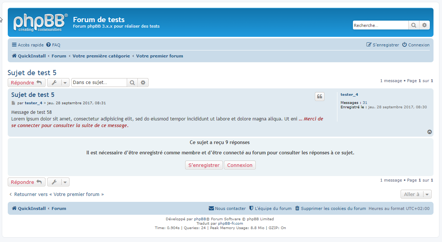This screenshot has height=242, width=442.
Task: Open topic advanced search gear icon
Action: [143, 83]
